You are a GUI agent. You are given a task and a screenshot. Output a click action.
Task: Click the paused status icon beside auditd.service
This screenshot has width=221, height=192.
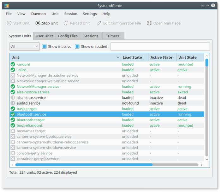pos(13,103)
